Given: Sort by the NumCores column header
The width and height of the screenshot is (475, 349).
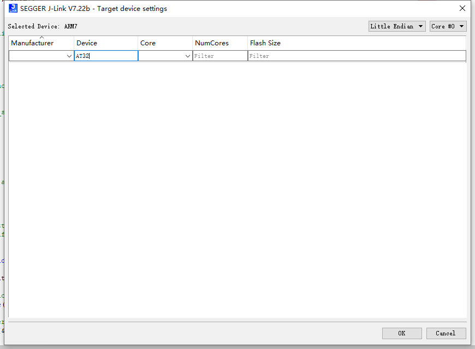Looking at the screenshot, I should (220, 43).
